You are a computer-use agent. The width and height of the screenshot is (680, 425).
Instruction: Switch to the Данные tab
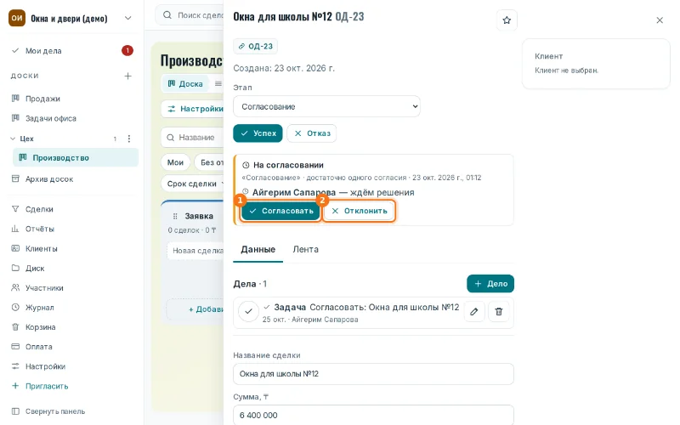[x=258, y=249]
